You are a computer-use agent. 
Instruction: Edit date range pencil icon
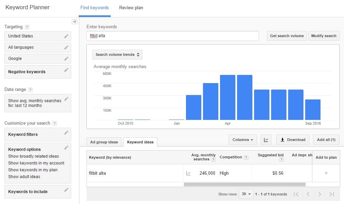click(x=66, y=99)
